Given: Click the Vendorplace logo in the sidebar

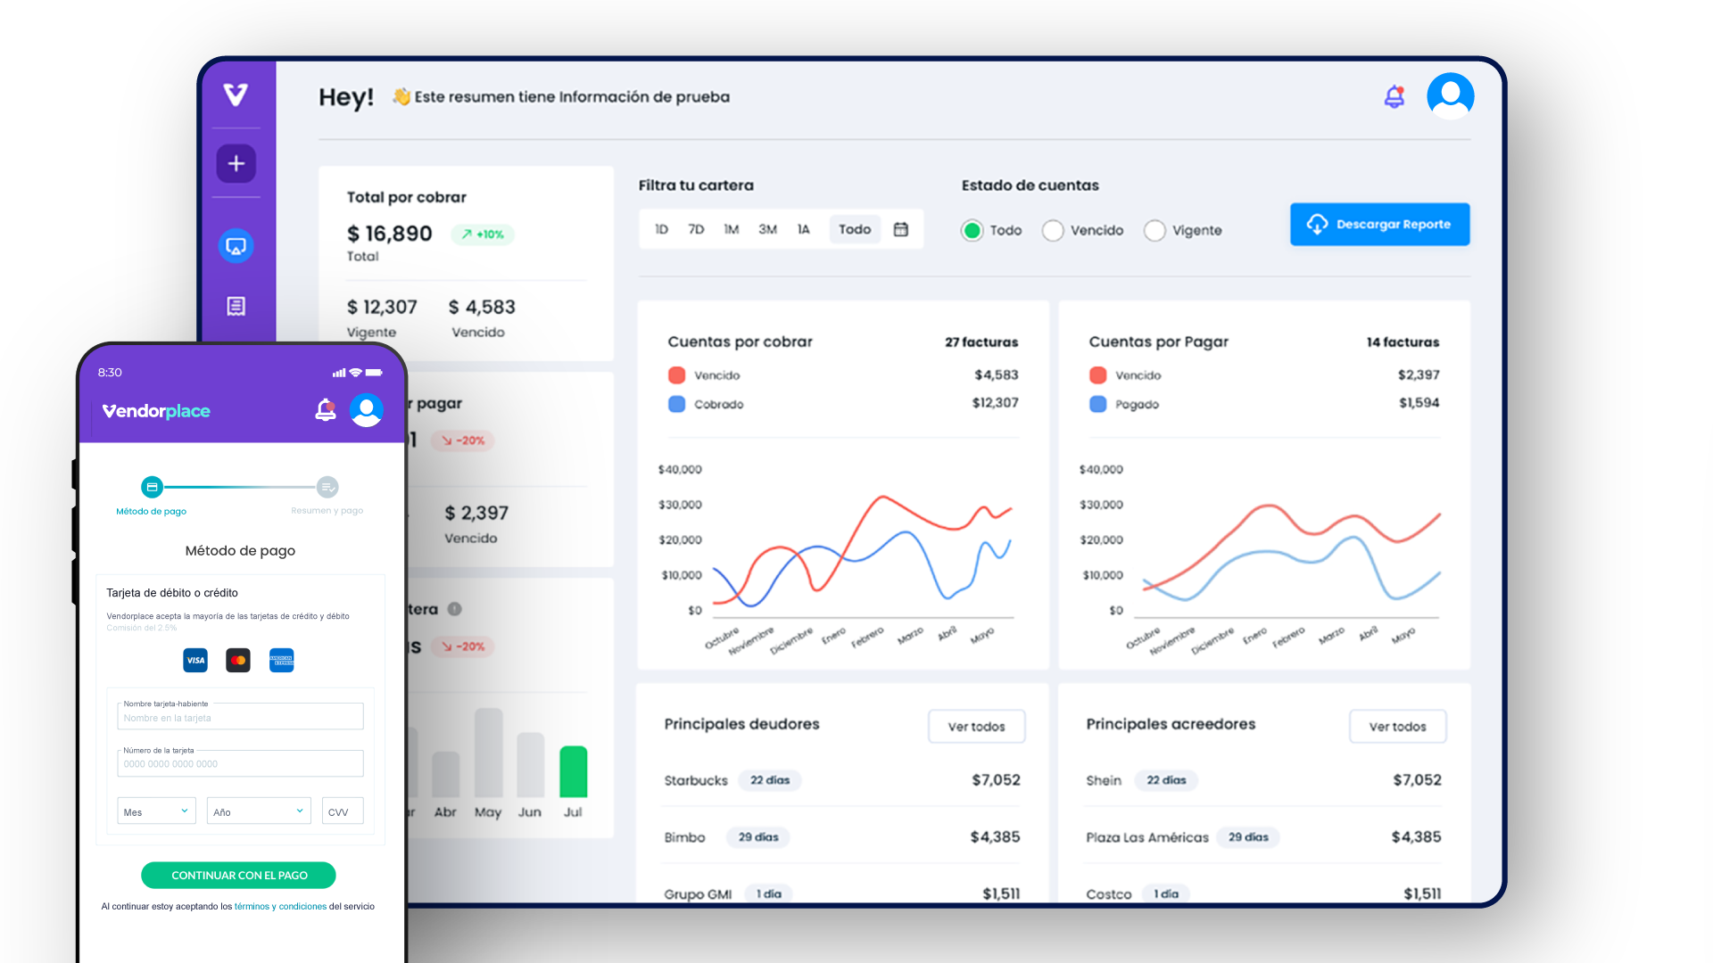Looking at the screenshot, I should tap(236, 96).
